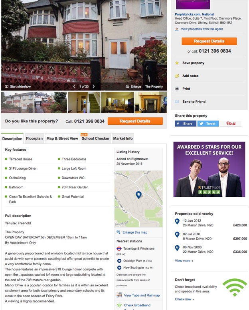Click the Enlarge magnifier icon on photo
Image resolution: width=249 pixels, height=310 pixels.
pyautogui.click(x=127, y=86)
